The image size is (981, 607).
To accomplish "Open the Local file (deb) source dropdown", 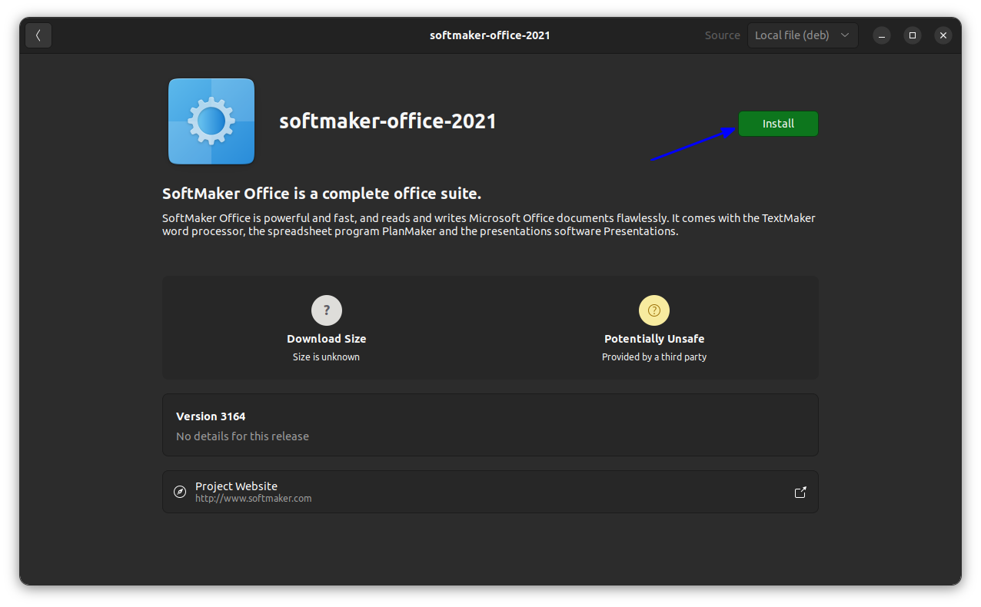I will pos(802,35).
